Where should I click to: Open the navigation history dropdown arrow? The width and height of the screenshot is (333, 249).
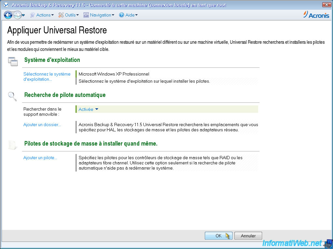click(23, 15)
